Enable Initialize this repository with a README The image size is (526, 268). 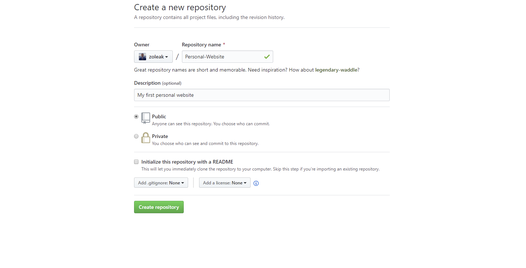point(136,162)
